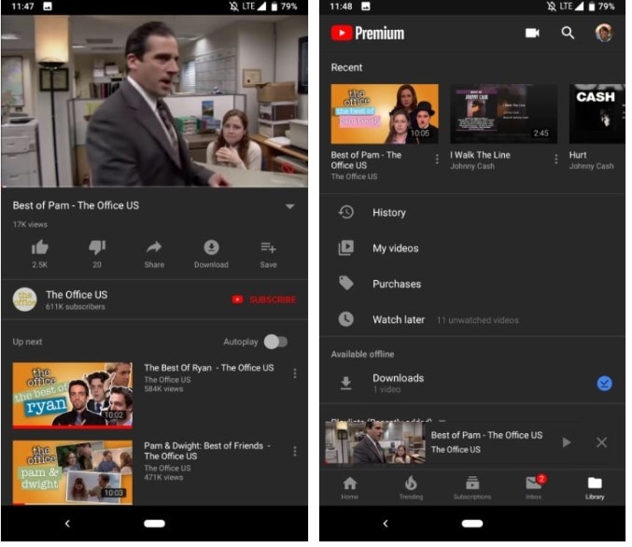Viewport: 632px width, 547px height.
Task: Switch to the Subscriptions tab
Action: click(x=472, y=487)
